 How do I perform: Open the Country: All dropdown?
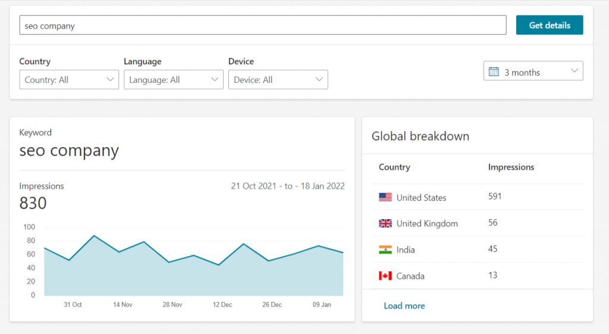pos(69,80)
